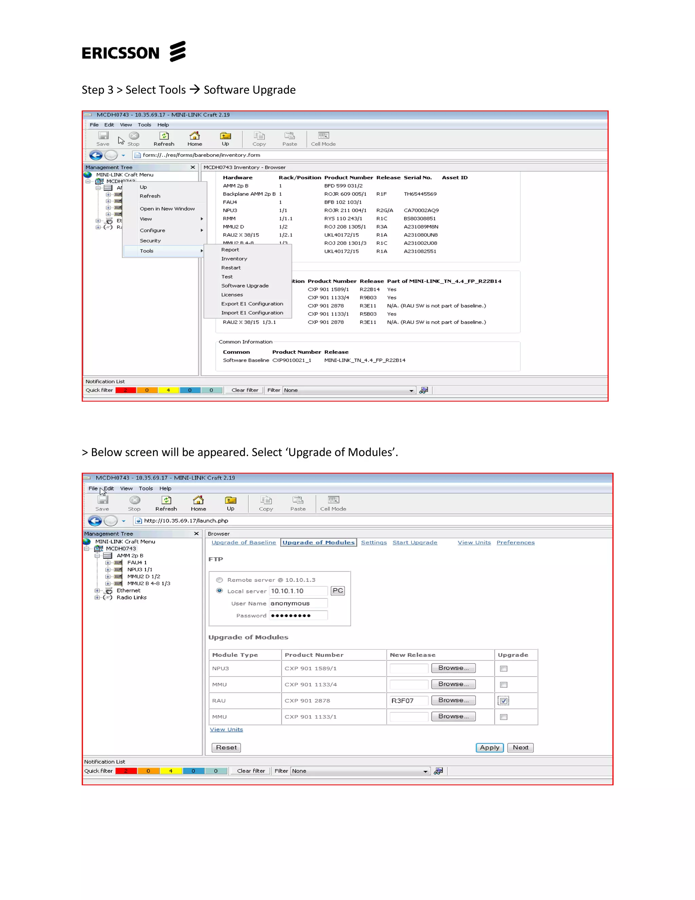
Task: Close Management Tree panel in the bottom window
Action: [x=196, y=534]
